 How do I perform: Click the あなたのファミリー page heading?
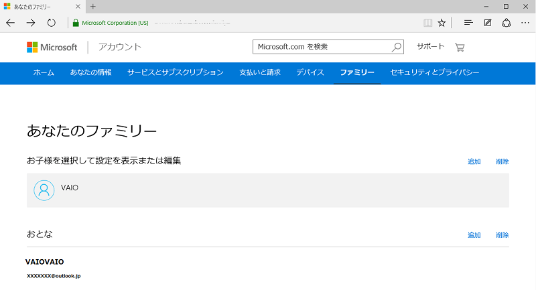click(x=92, y=131)
